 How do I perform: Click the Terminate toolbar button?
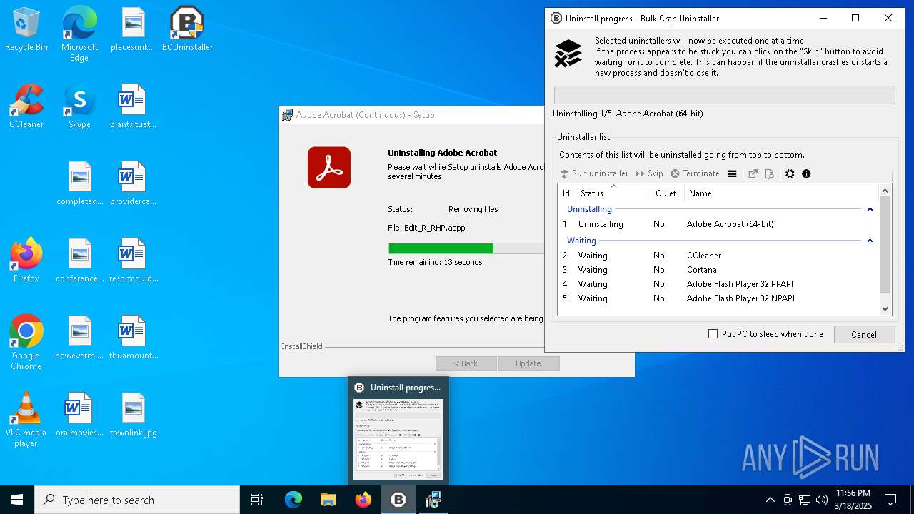(695, 173)
